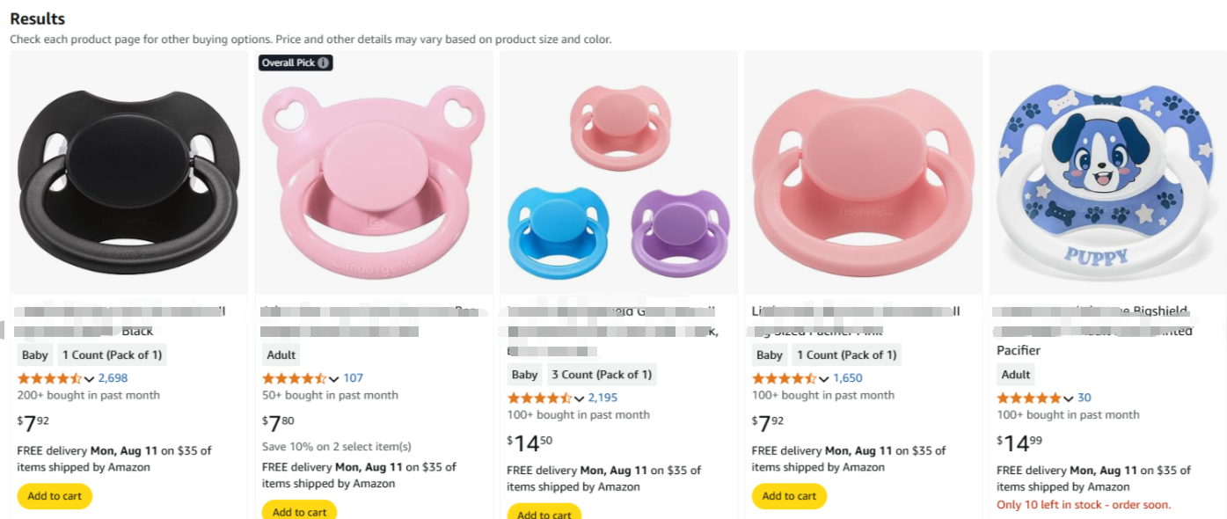Viewport: 1227px width, 519px height.
Task: Expand rating breakdown for black pacifier
Action: pyautogui.click(x=89, y=379)
